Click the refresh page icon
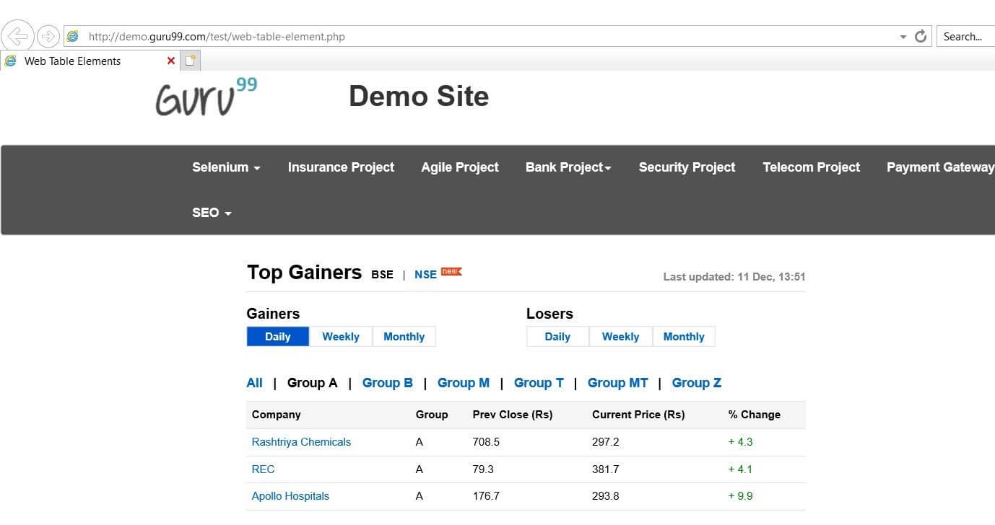 [x=920, y=36]
